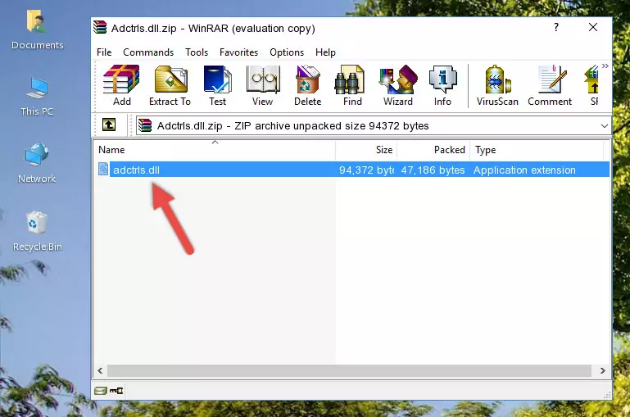The image size is (630, 417).
Task: Click the drive icon in status bar
Action: pos(101,391)
